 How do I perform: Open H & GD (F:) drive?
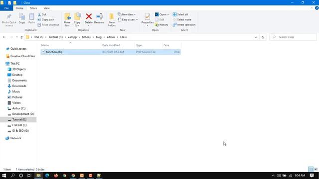(x=19, y=125)
